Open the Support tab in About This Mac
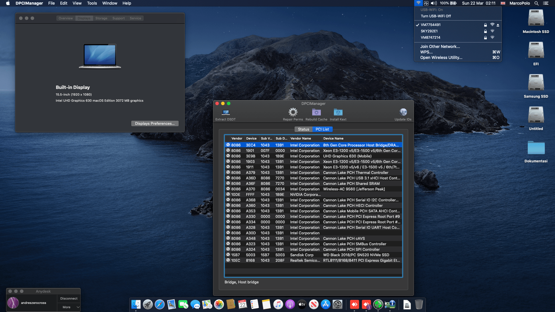The width and height of the screenshot is (555, 312). [x=119, y=18]
